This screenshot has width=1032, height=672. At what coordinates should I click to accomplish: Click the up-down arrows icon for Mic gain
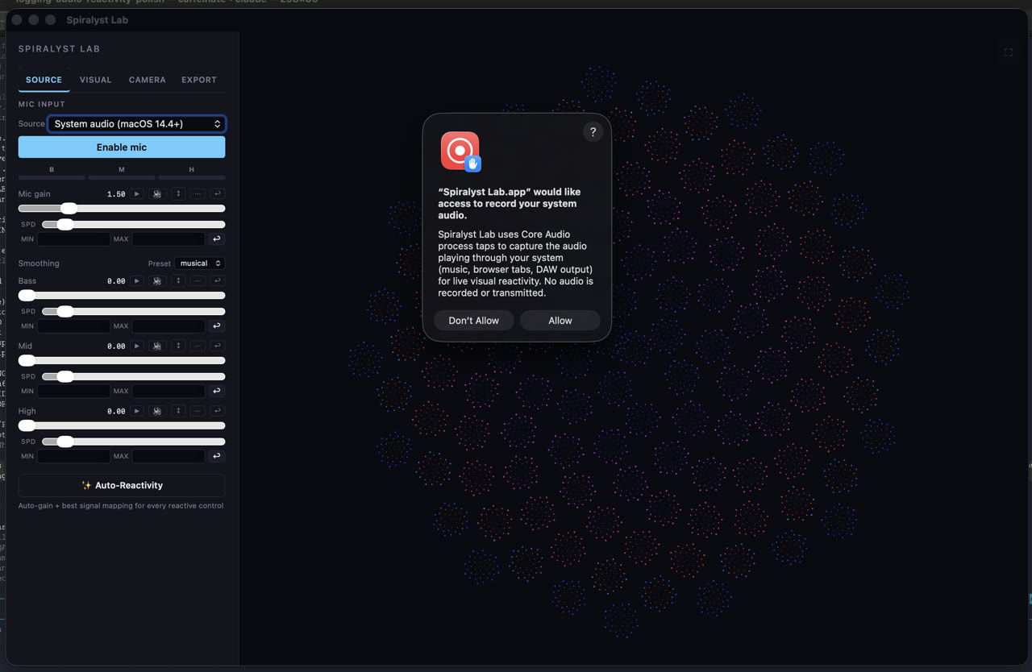point(178,194)
